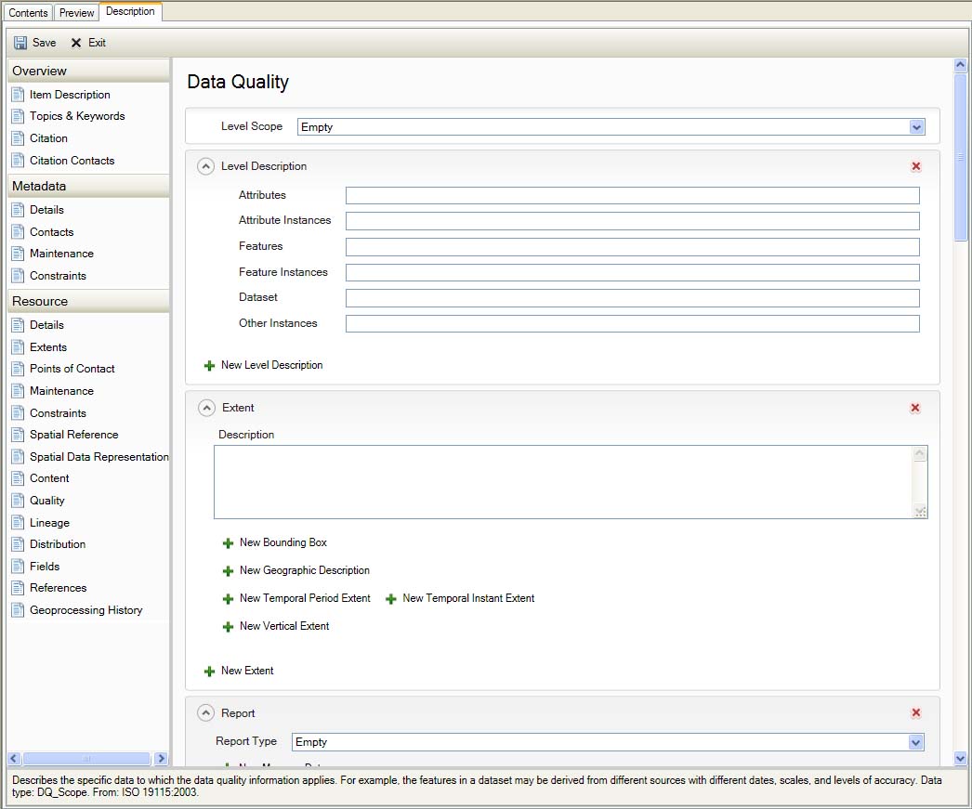Delete the Level Description section

click(x=916, y=167)
